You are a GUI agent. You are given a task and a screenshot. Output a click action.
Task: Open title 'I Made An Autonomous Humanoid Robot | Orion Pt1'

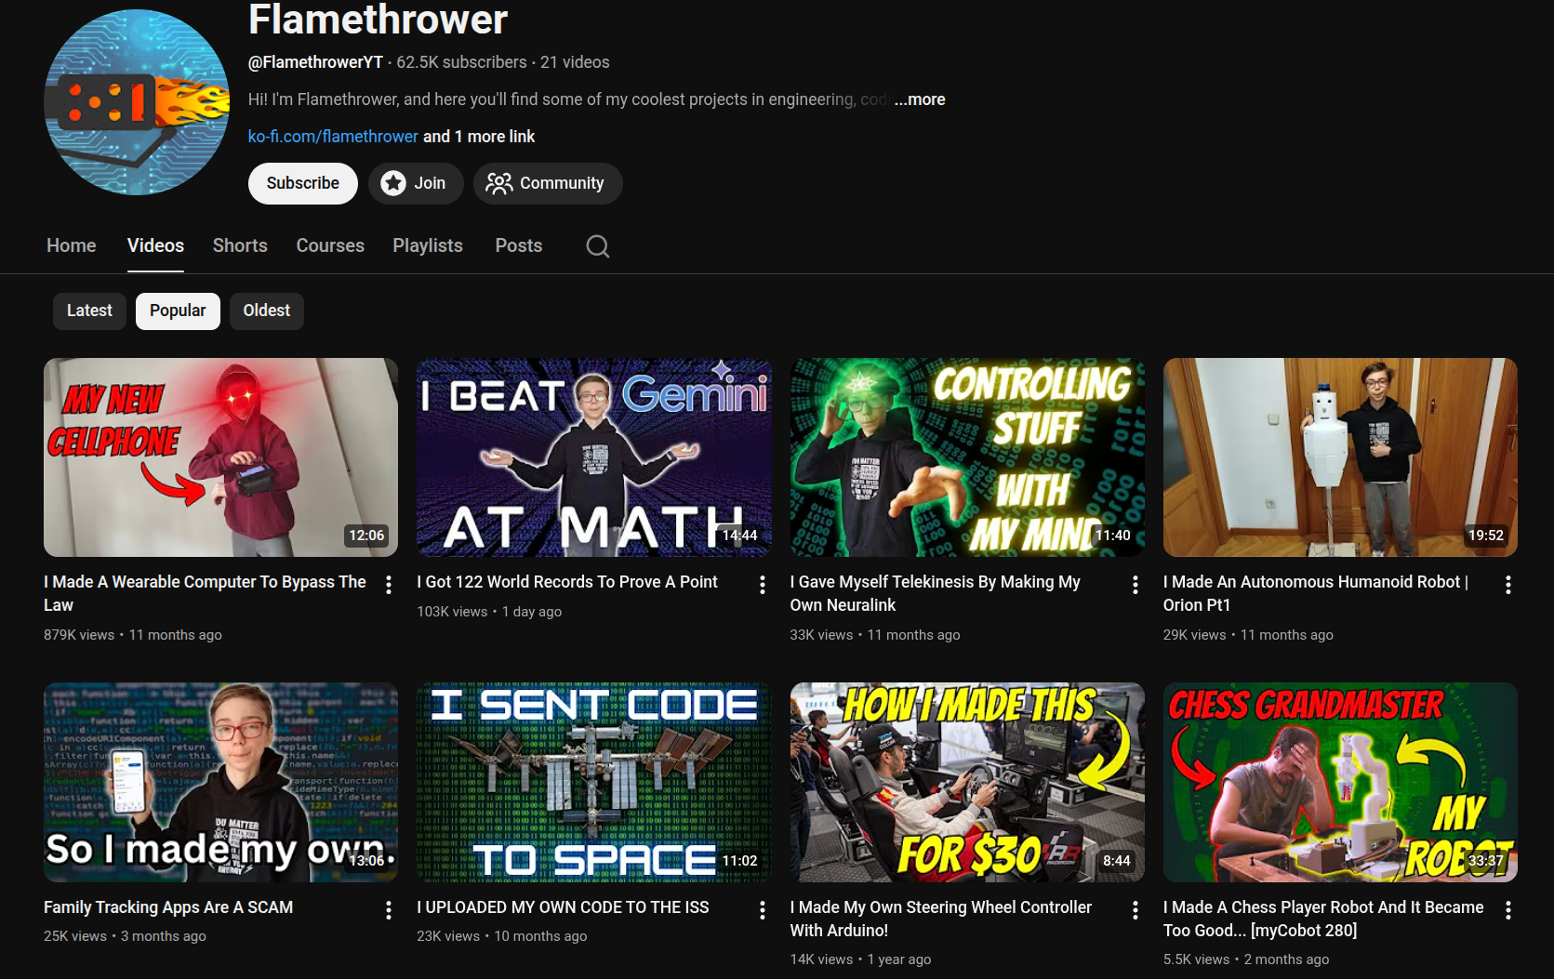1316,593
